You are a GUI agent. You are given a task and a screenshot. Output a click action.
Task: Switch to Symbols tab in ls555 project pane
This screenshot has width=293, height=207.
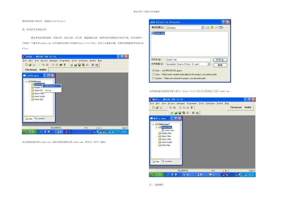pyautogui.click(x=39, y=119)
